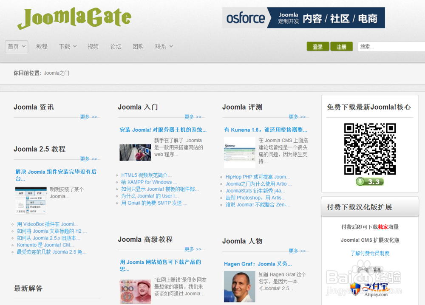Open article 解决 Joomla 组件安装完毕没有后台
This screenshot has width=425, height=305.
pyautogui.click(x=56, y=175)
